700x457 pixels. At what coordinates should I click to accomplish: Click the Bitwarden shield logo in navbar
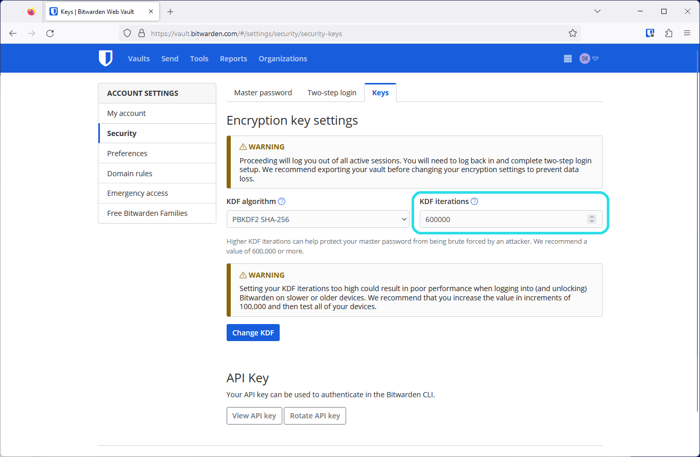click(106, 58)
